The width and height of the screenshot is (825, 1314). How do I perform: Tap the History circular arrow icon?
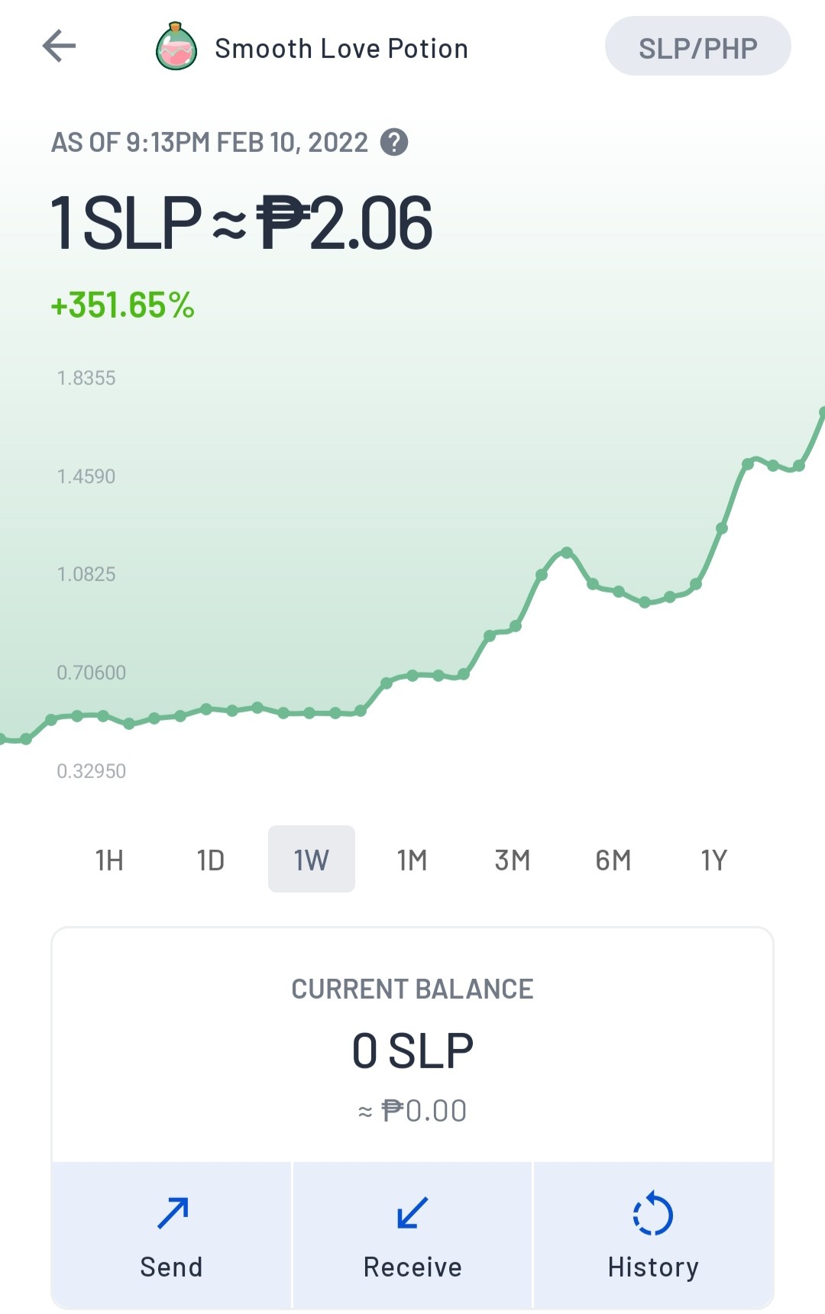point(653,1213)
